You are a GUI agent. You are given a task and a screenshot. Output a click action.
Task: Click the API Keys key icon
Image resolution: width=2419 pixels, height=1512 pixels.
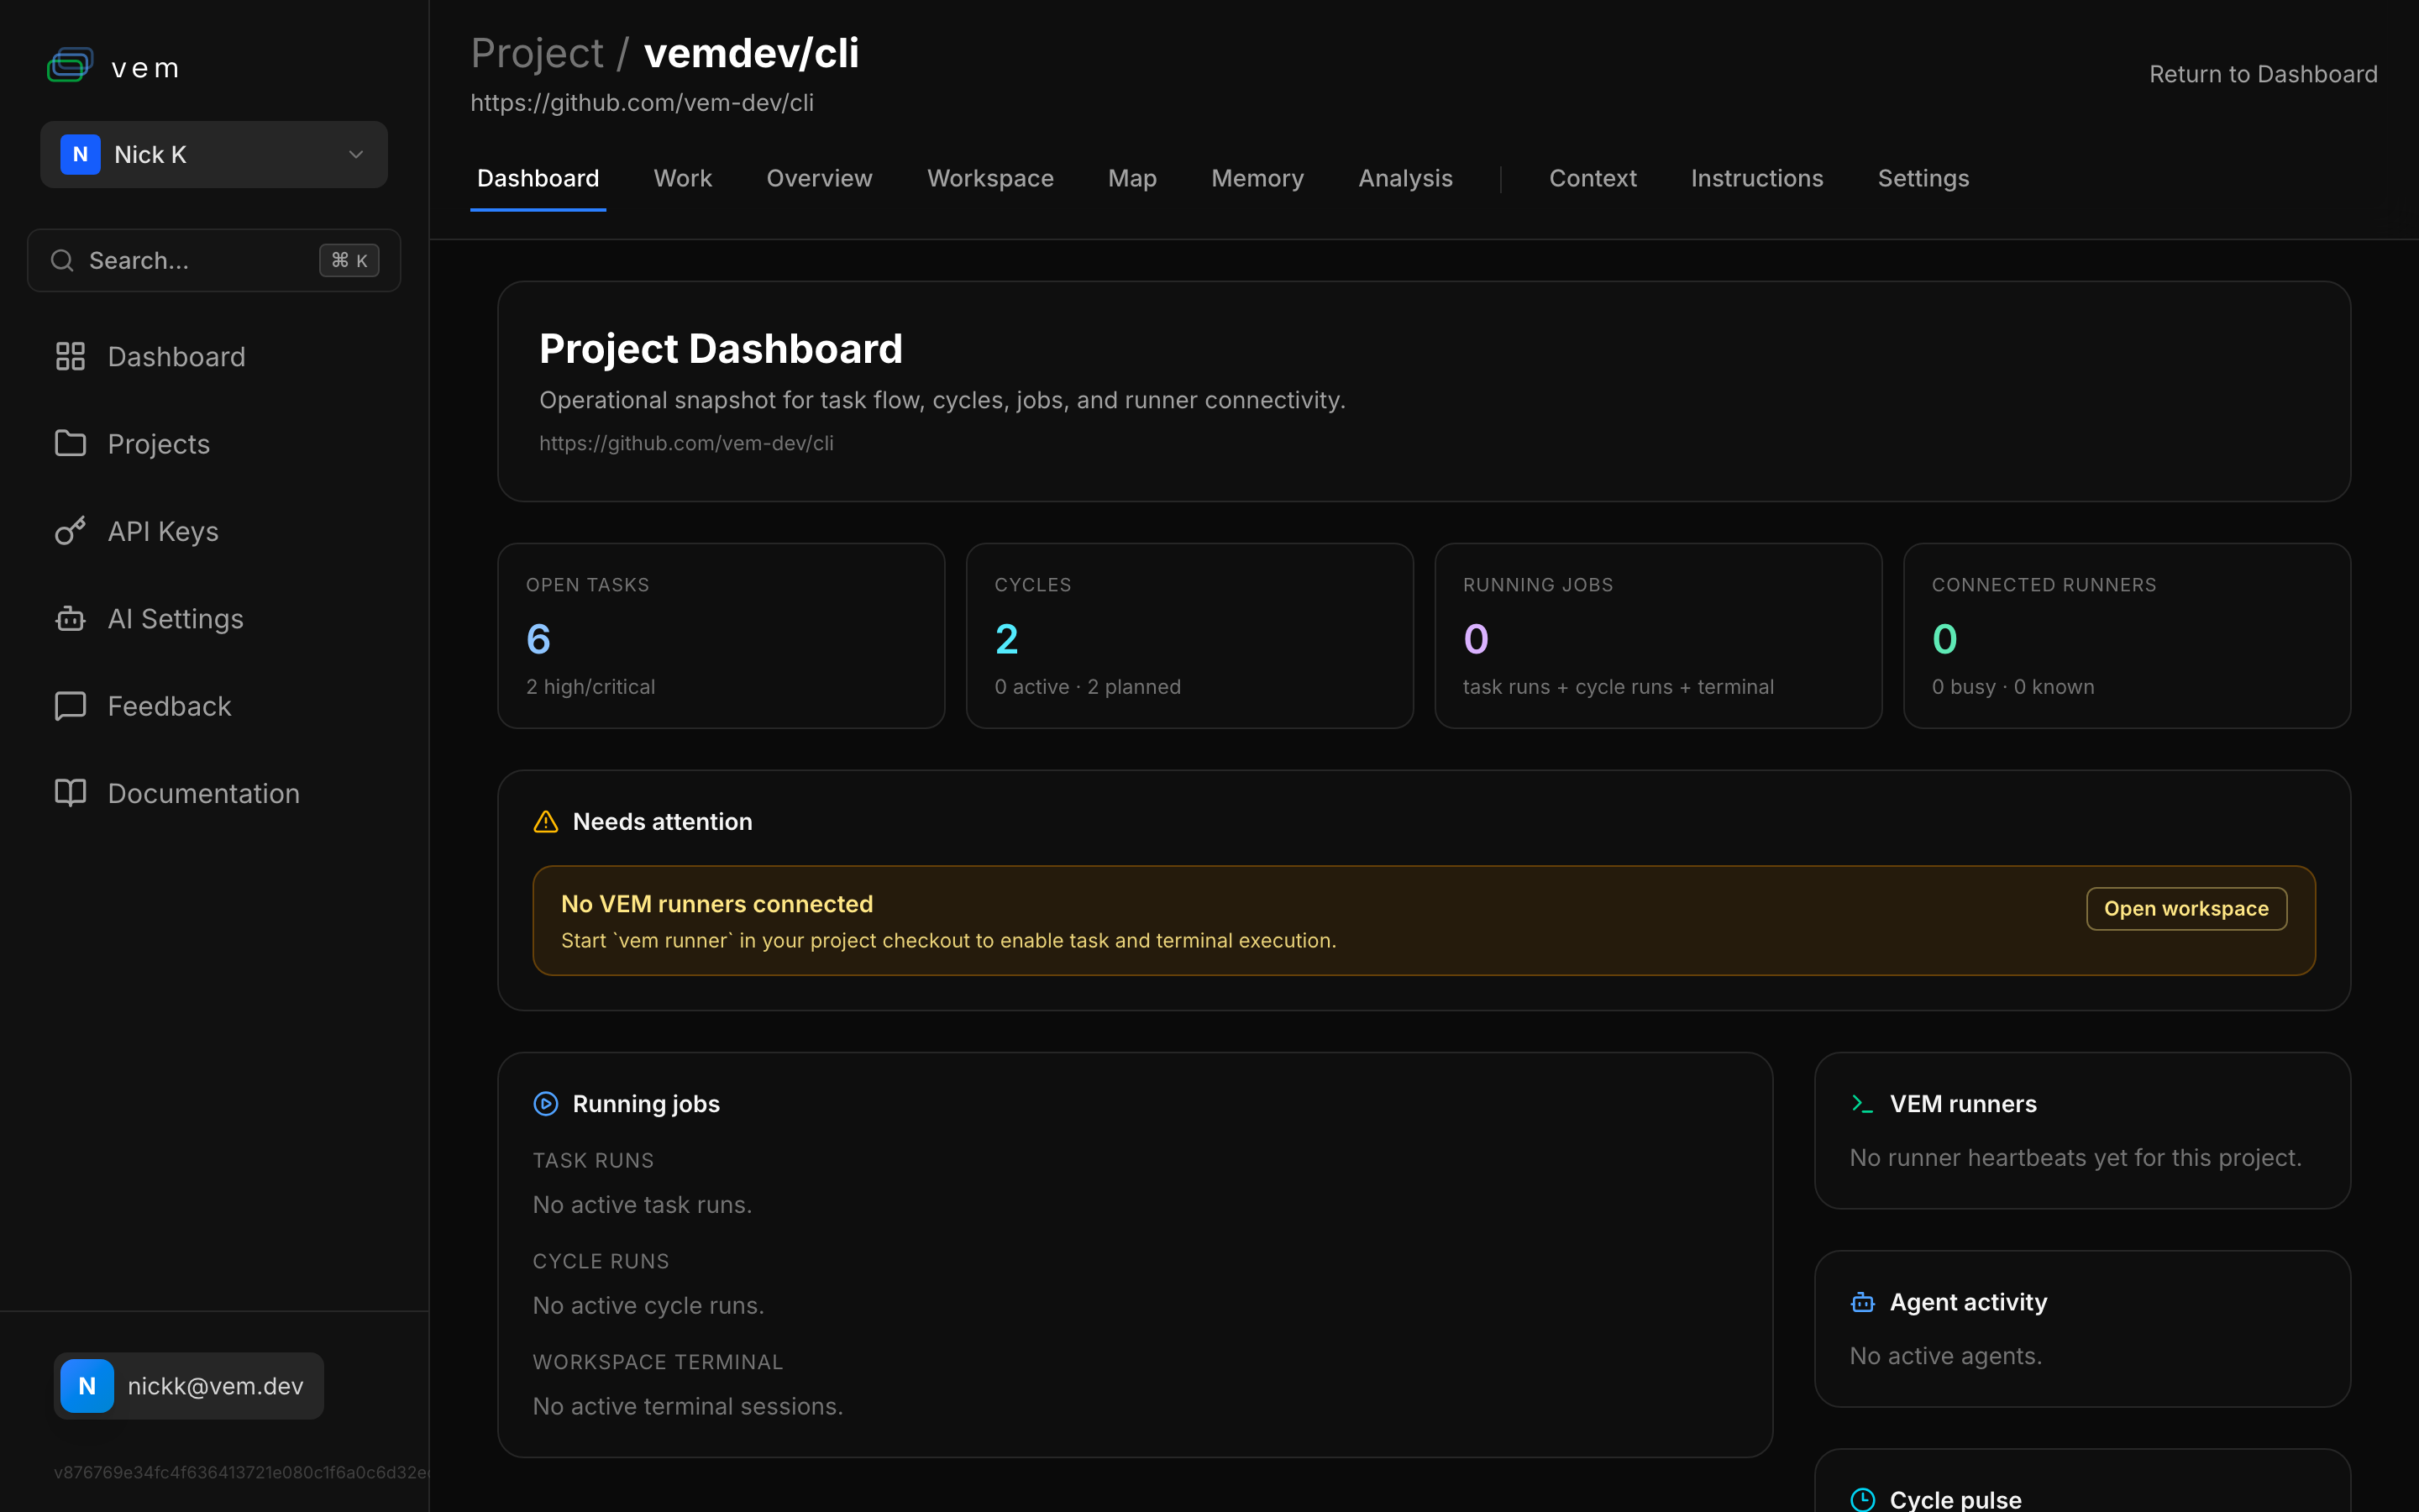70,531
